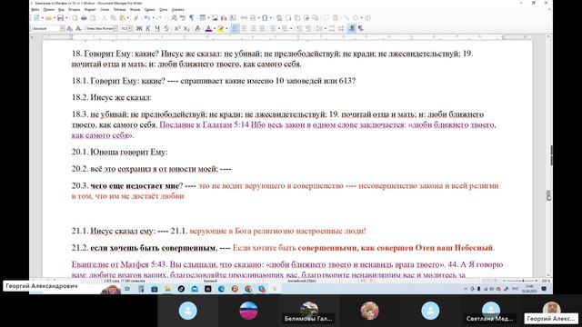Open the Файл menu
This screenshot has height=327, width=582.
tap(35, 10)
